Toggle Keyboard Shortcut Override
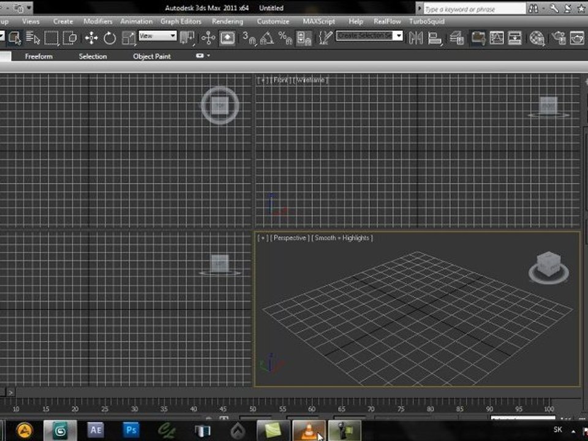The image size is (588, 441). pos(227,38)
